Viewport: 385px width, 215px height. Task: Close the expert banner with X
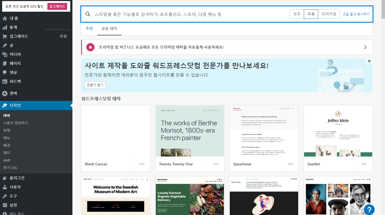pos(369,61)
